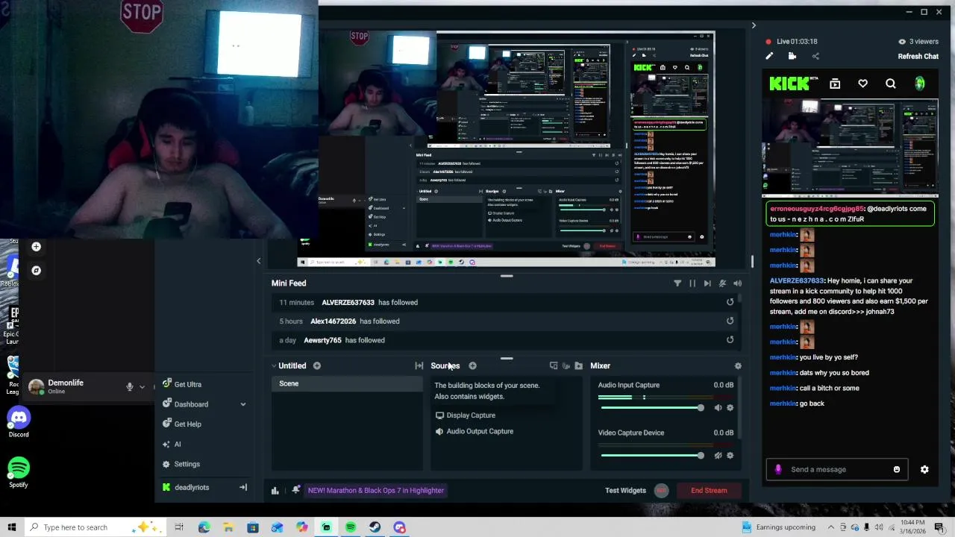Unmute the Video Capture Device audio
This screenshot has width=955, height=537.
point(718,455)
